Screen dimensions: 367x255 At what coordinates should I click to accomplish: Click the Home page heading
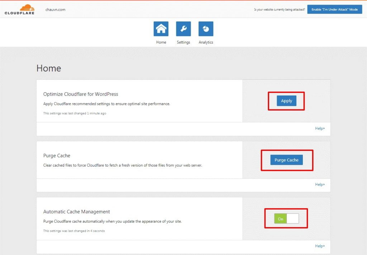point(49,68)
